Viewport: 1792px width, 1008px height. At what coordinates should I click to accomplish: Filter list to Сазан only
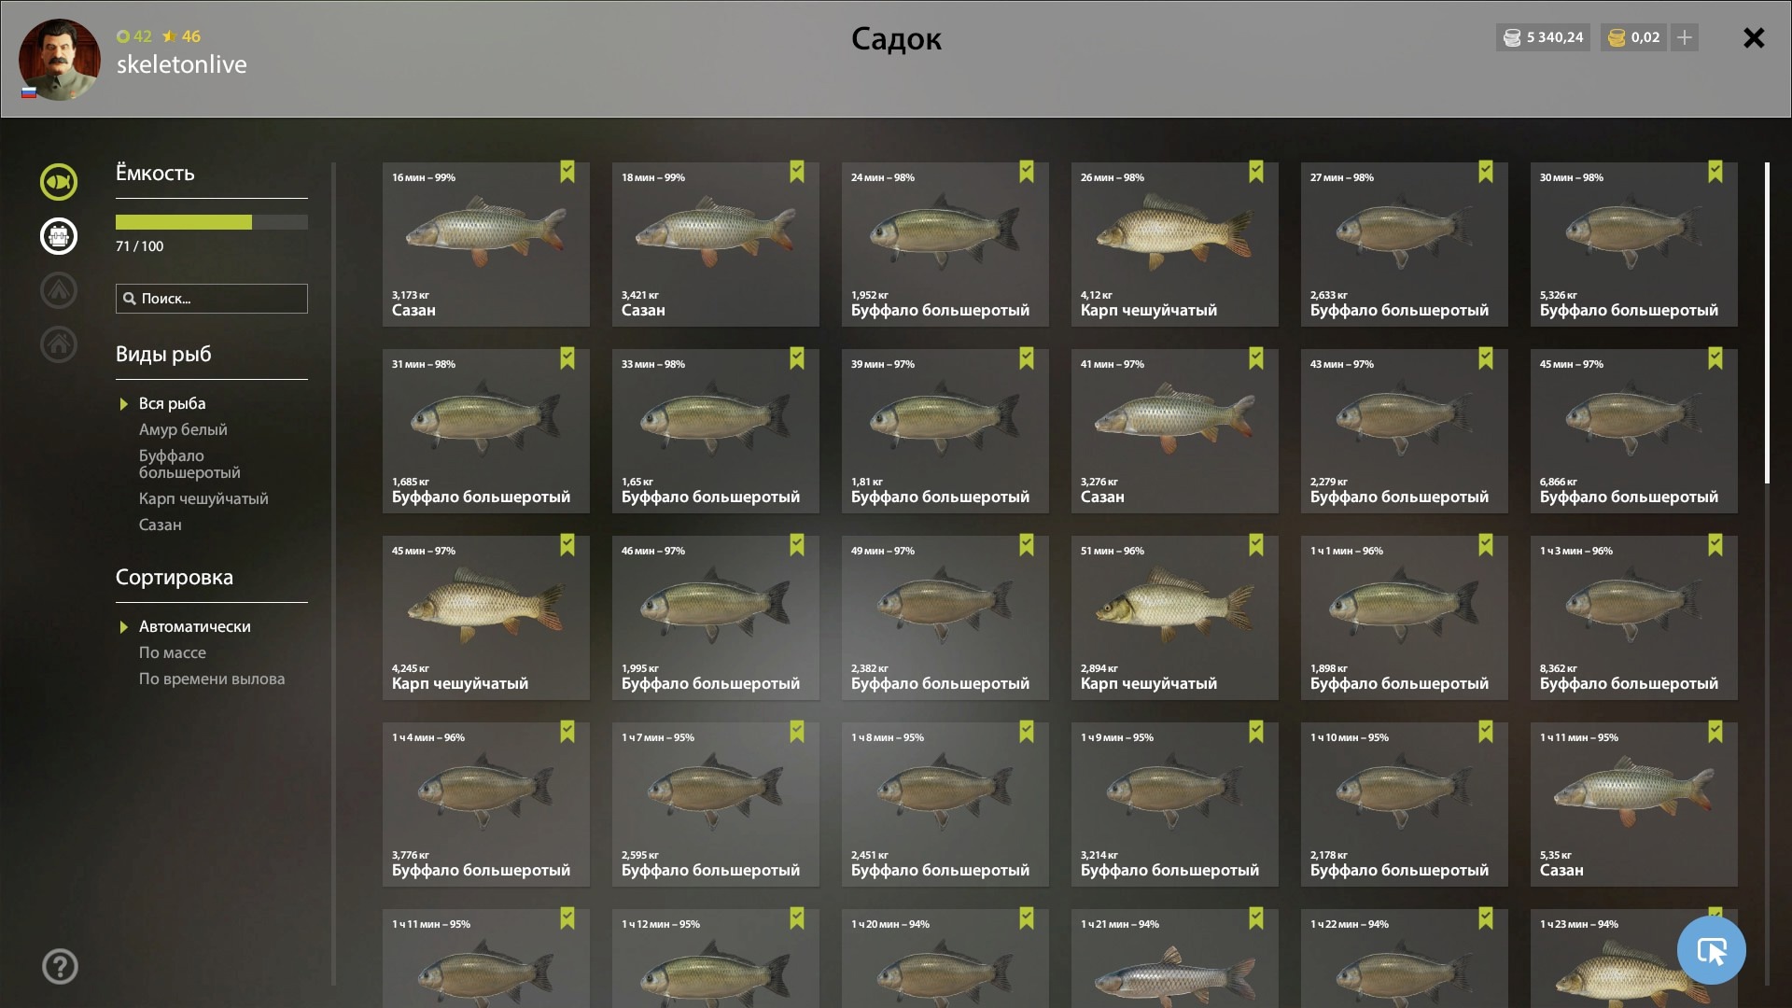161,525
